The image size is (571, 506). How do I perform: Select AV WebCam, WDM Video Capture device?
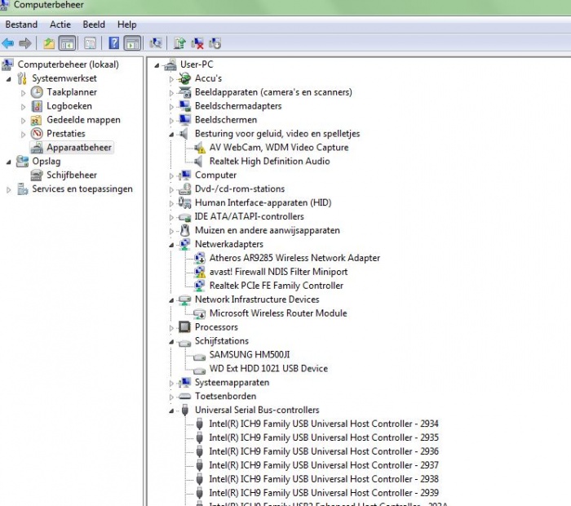coord(278,148)
